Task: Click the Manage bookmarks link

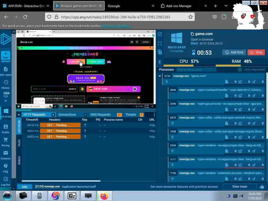Action: (117, 26)
